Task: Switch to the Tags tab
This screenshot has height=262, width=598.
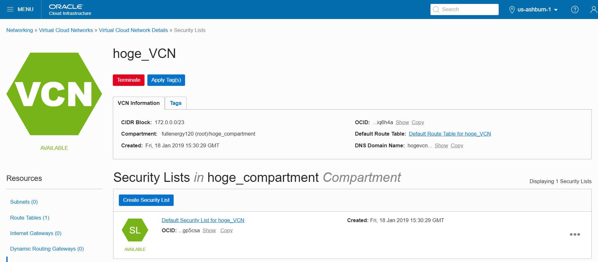Action: pos(176,103)
